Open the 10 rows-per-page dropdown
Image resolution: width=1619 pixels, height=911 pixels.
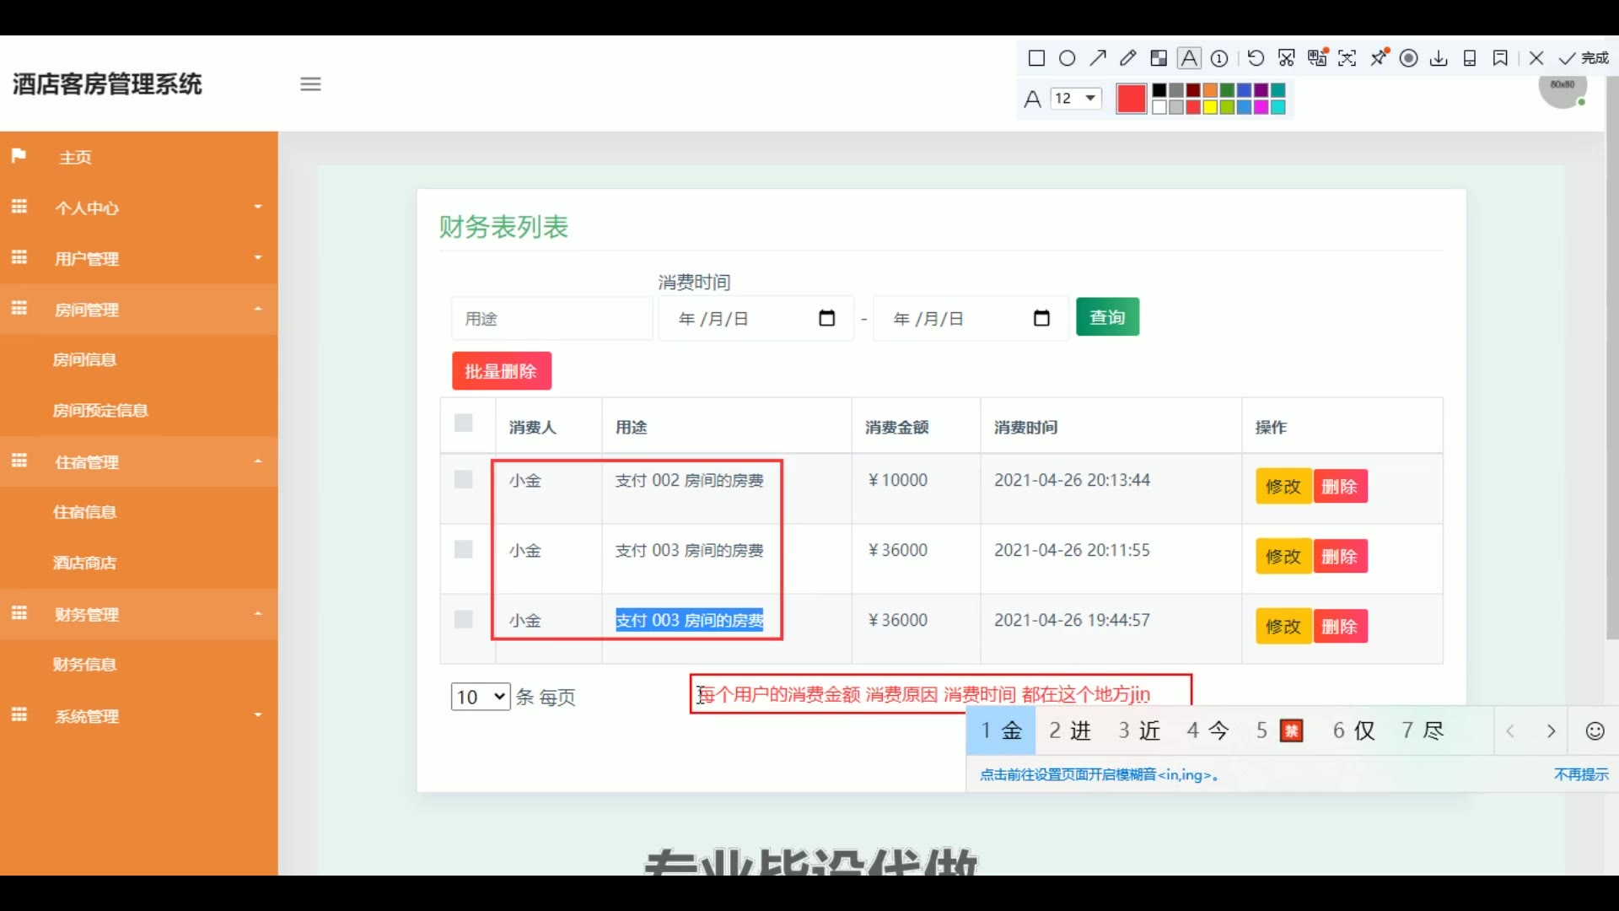point(481,697)
